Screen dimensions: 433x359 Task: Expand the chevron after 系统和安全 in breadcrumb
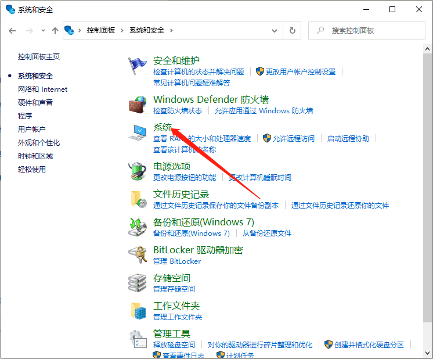coord(171,30)
